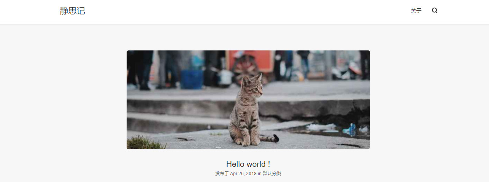Click the tabby cat's head in photo

pyautogui.click(x=253, y=85)
